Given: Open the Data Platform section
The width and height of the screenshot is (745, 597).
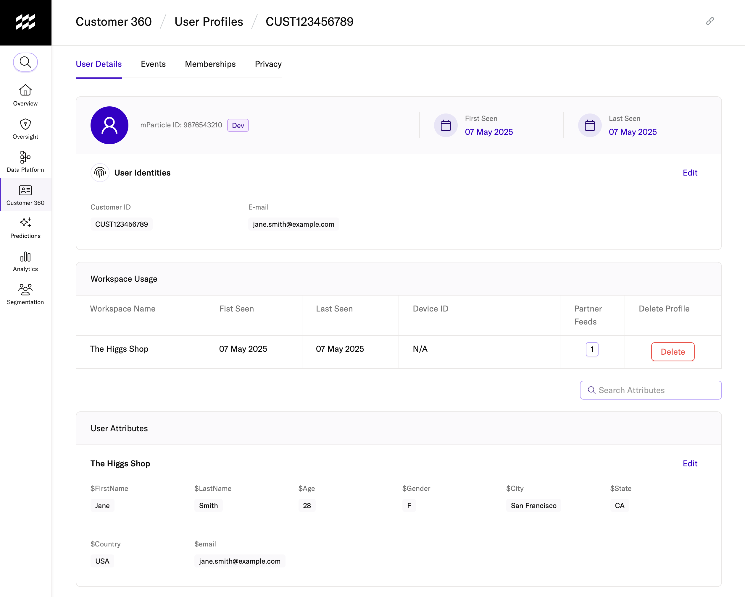Looking at the screenshot, I should click(25, 161).
